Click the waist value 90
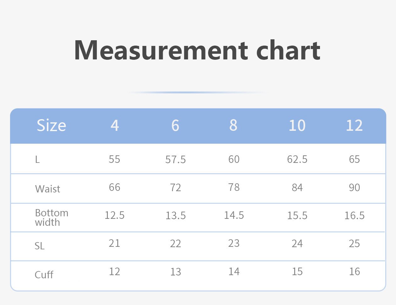Viewport: 396px width, 305px height. click(354, 188)
